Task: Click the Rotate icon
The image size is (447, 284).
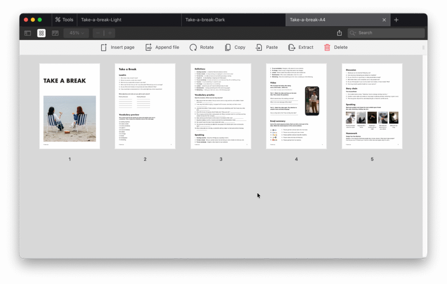Action: (193, 47)
